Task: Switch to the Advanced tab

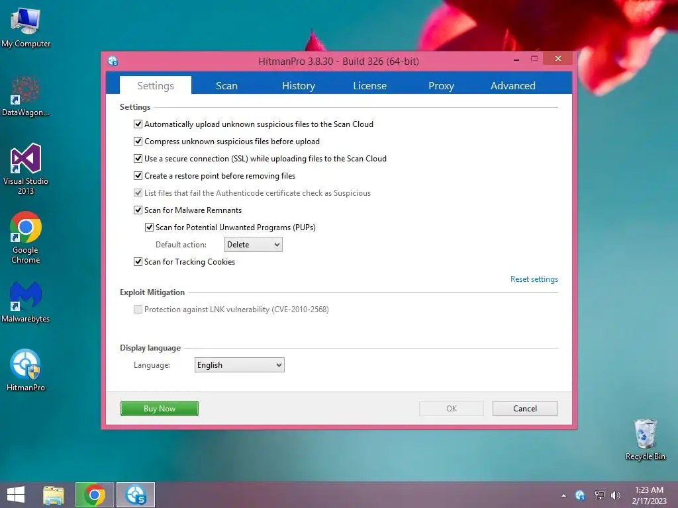Action: pyautogui.click(x=513, y=85)
